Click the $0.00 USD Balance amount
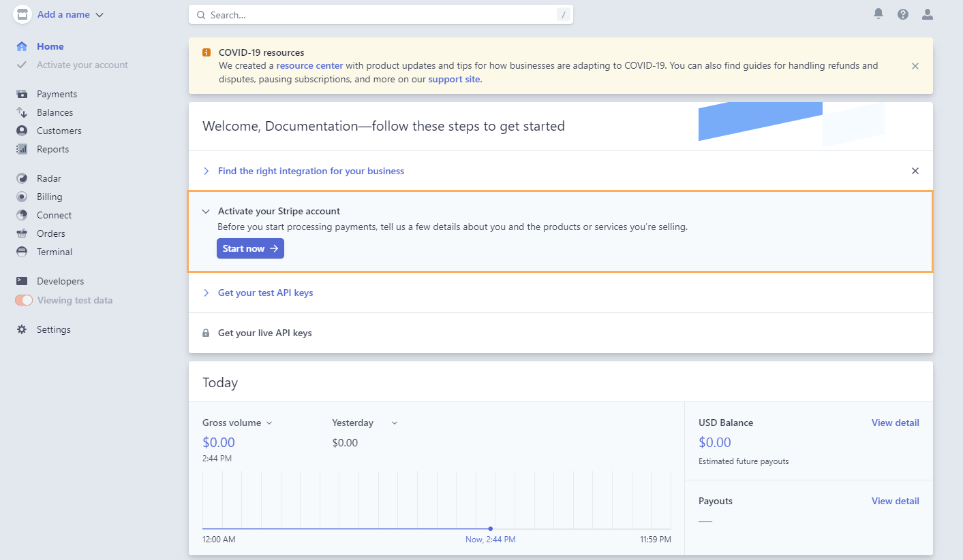The image size is (963, 560). pos(715,442)
